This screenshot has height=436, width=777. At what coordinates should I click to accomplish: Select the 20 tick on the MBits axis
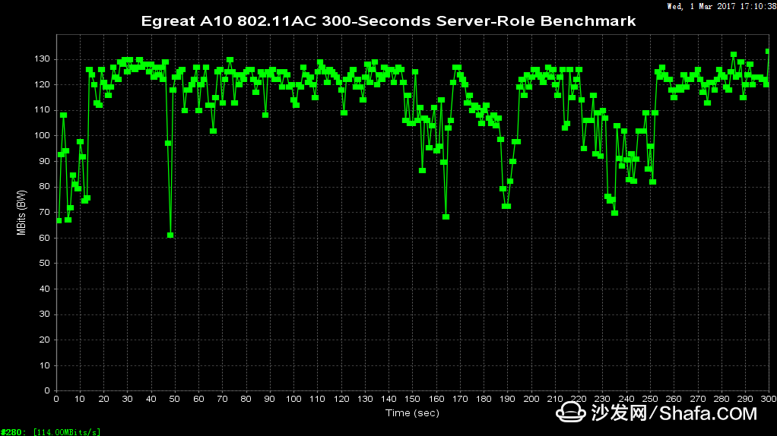pyautogui.click(x=45, y=340)
